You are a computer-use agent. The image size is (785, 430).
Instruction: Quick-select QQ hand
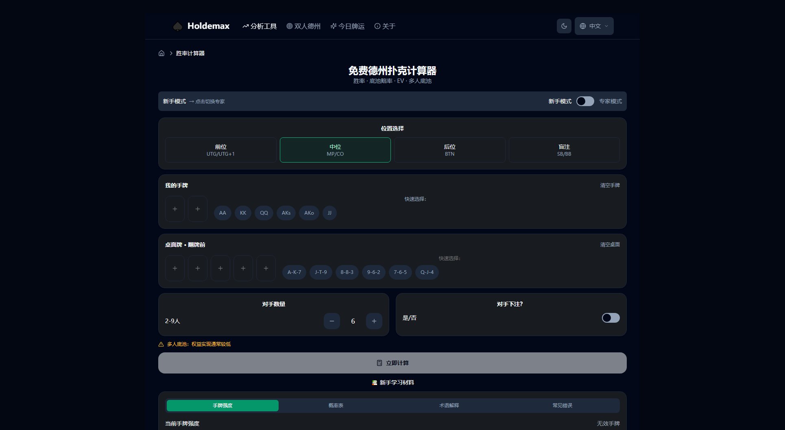pyautogui.click(x=264, y=213)
